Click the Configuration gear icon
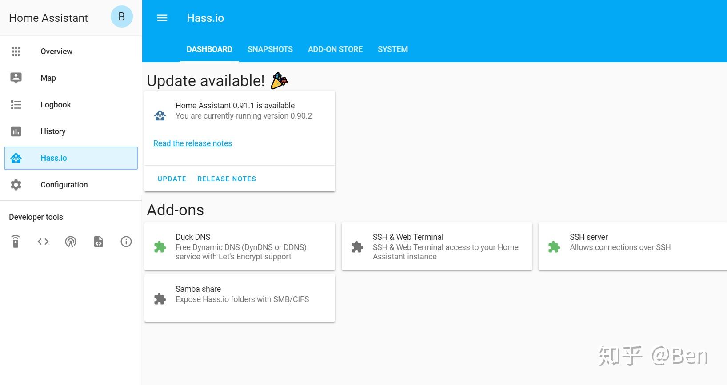Image resolution: width=727 pixels, height=385 pixels. point(16,185)
